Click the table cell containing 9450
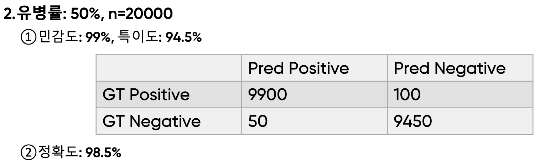The width and height of the screenshot is (545, 166). 460,121
